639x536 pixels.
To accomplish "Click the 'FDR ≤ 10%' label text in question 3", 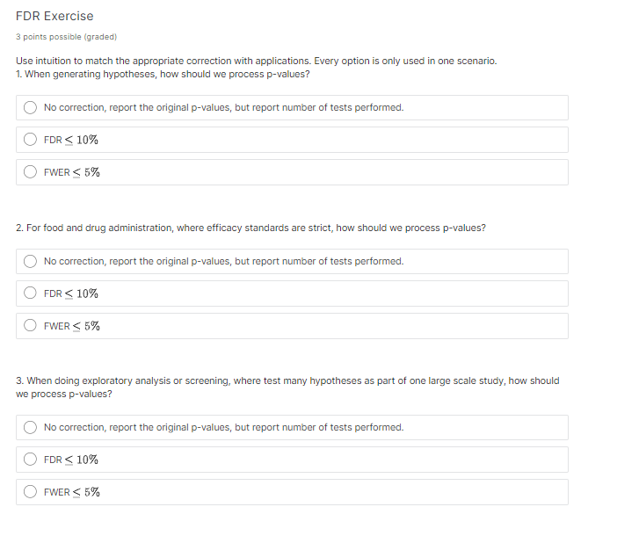I will [x=71, y=460].
